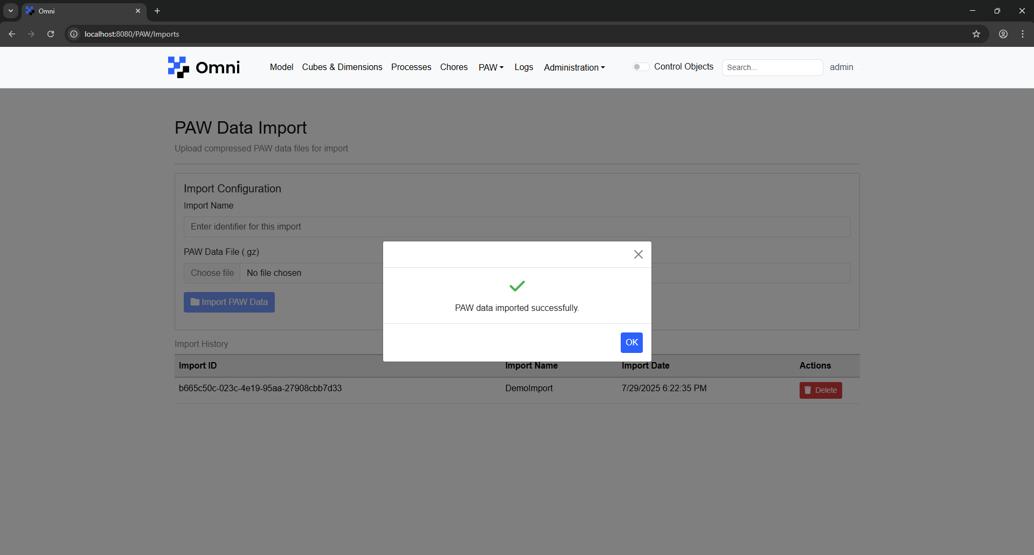Click the Actions column header
Viewport: 1034px width, 555px height.
(x=815, y=366)
